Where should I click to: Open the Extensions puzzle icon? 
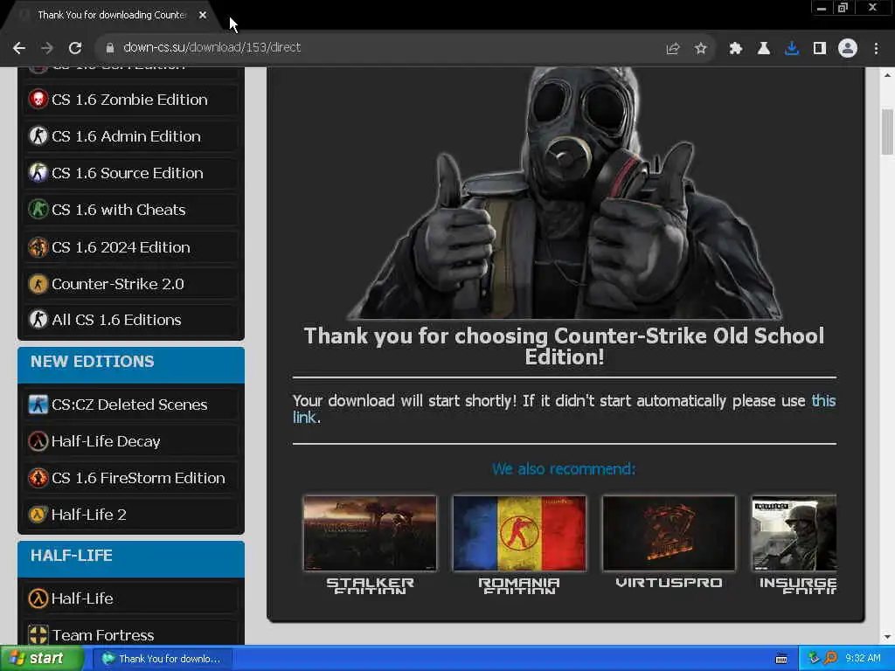click(x=735, y=49)
